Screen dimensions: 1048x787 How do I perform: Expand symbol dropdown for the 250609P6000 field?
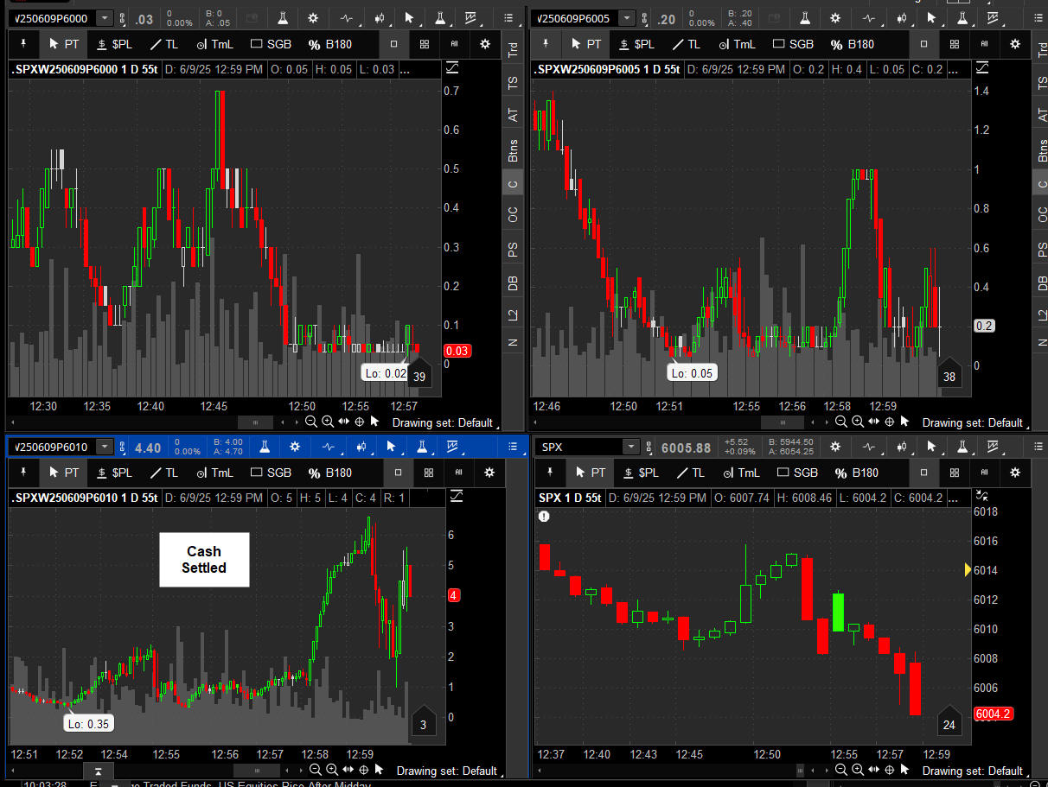(x=105, y=18)
